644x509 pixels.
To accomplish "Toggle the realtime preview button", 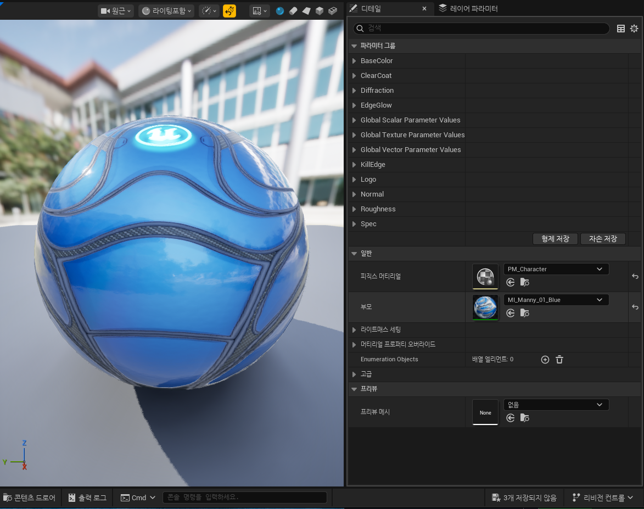I will click(229, 10).
